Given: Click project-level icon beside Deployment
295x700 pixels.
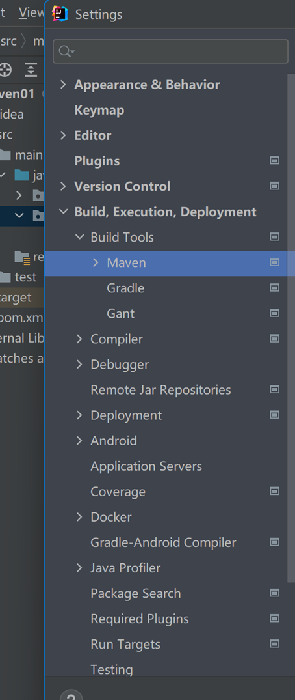Looking at the screenshot, I should pyautogui.click(x=275, y=415).
